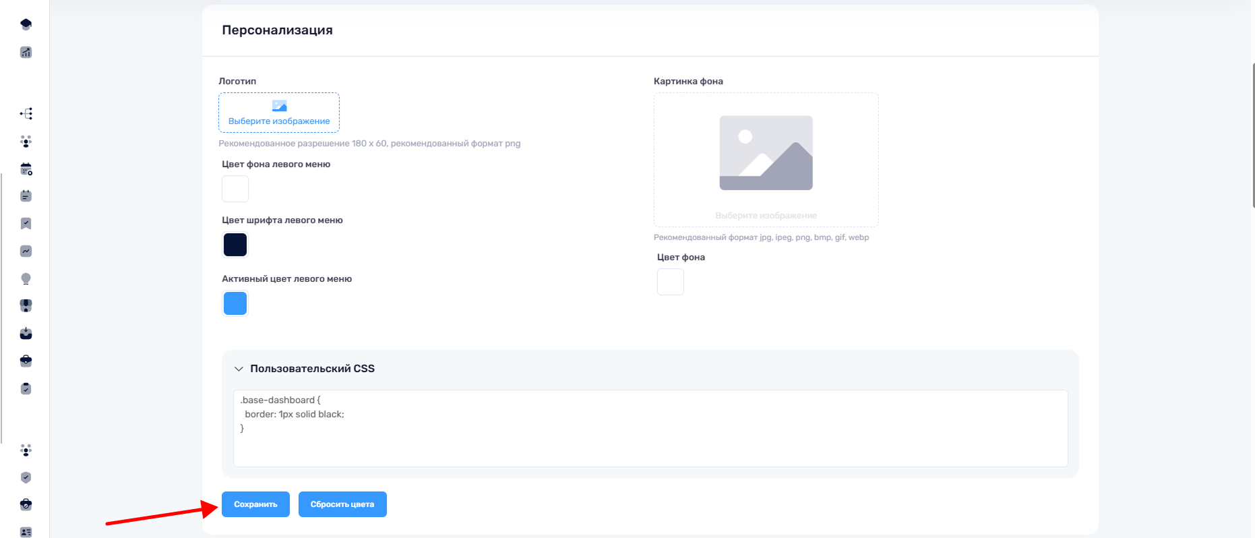Open the calendar icon in sidebar

point(26,169)
